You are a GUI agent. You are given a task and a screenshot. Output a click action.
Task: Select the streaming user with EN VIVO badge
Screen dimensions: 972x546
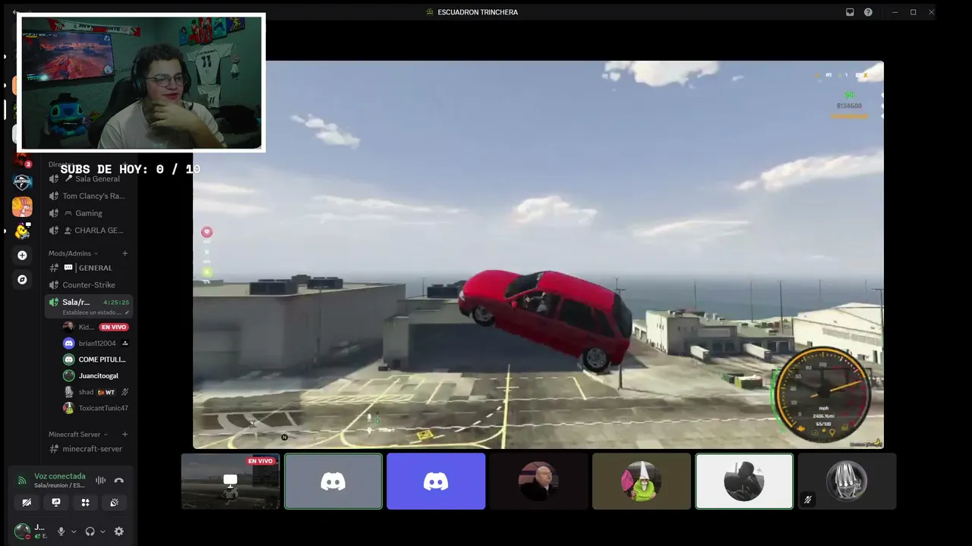(96, 327)
